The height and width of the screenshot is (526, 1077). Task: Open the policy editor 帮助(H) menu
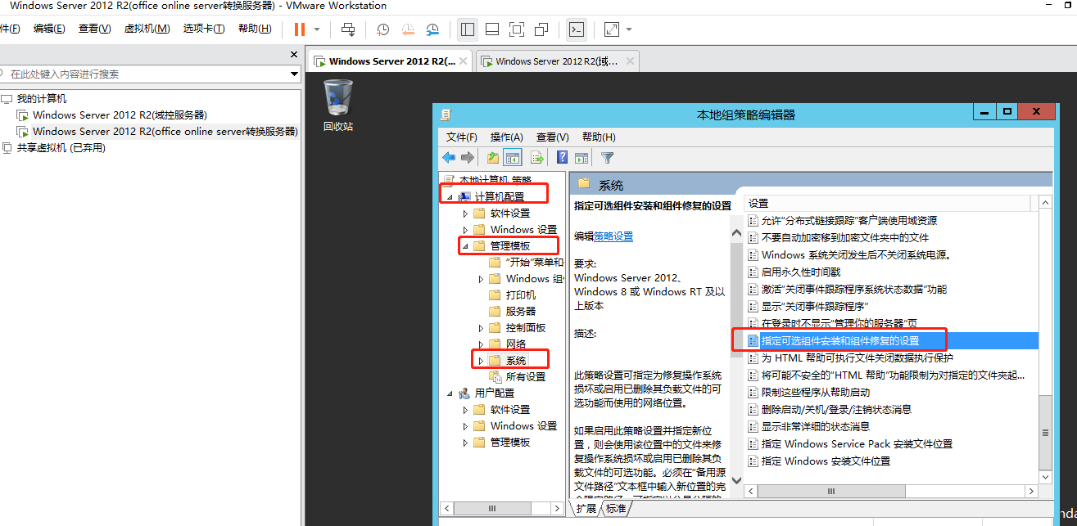click(599, 137)
